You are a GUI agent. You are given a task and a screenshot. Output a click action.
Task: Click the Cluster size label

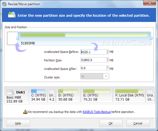52,77
